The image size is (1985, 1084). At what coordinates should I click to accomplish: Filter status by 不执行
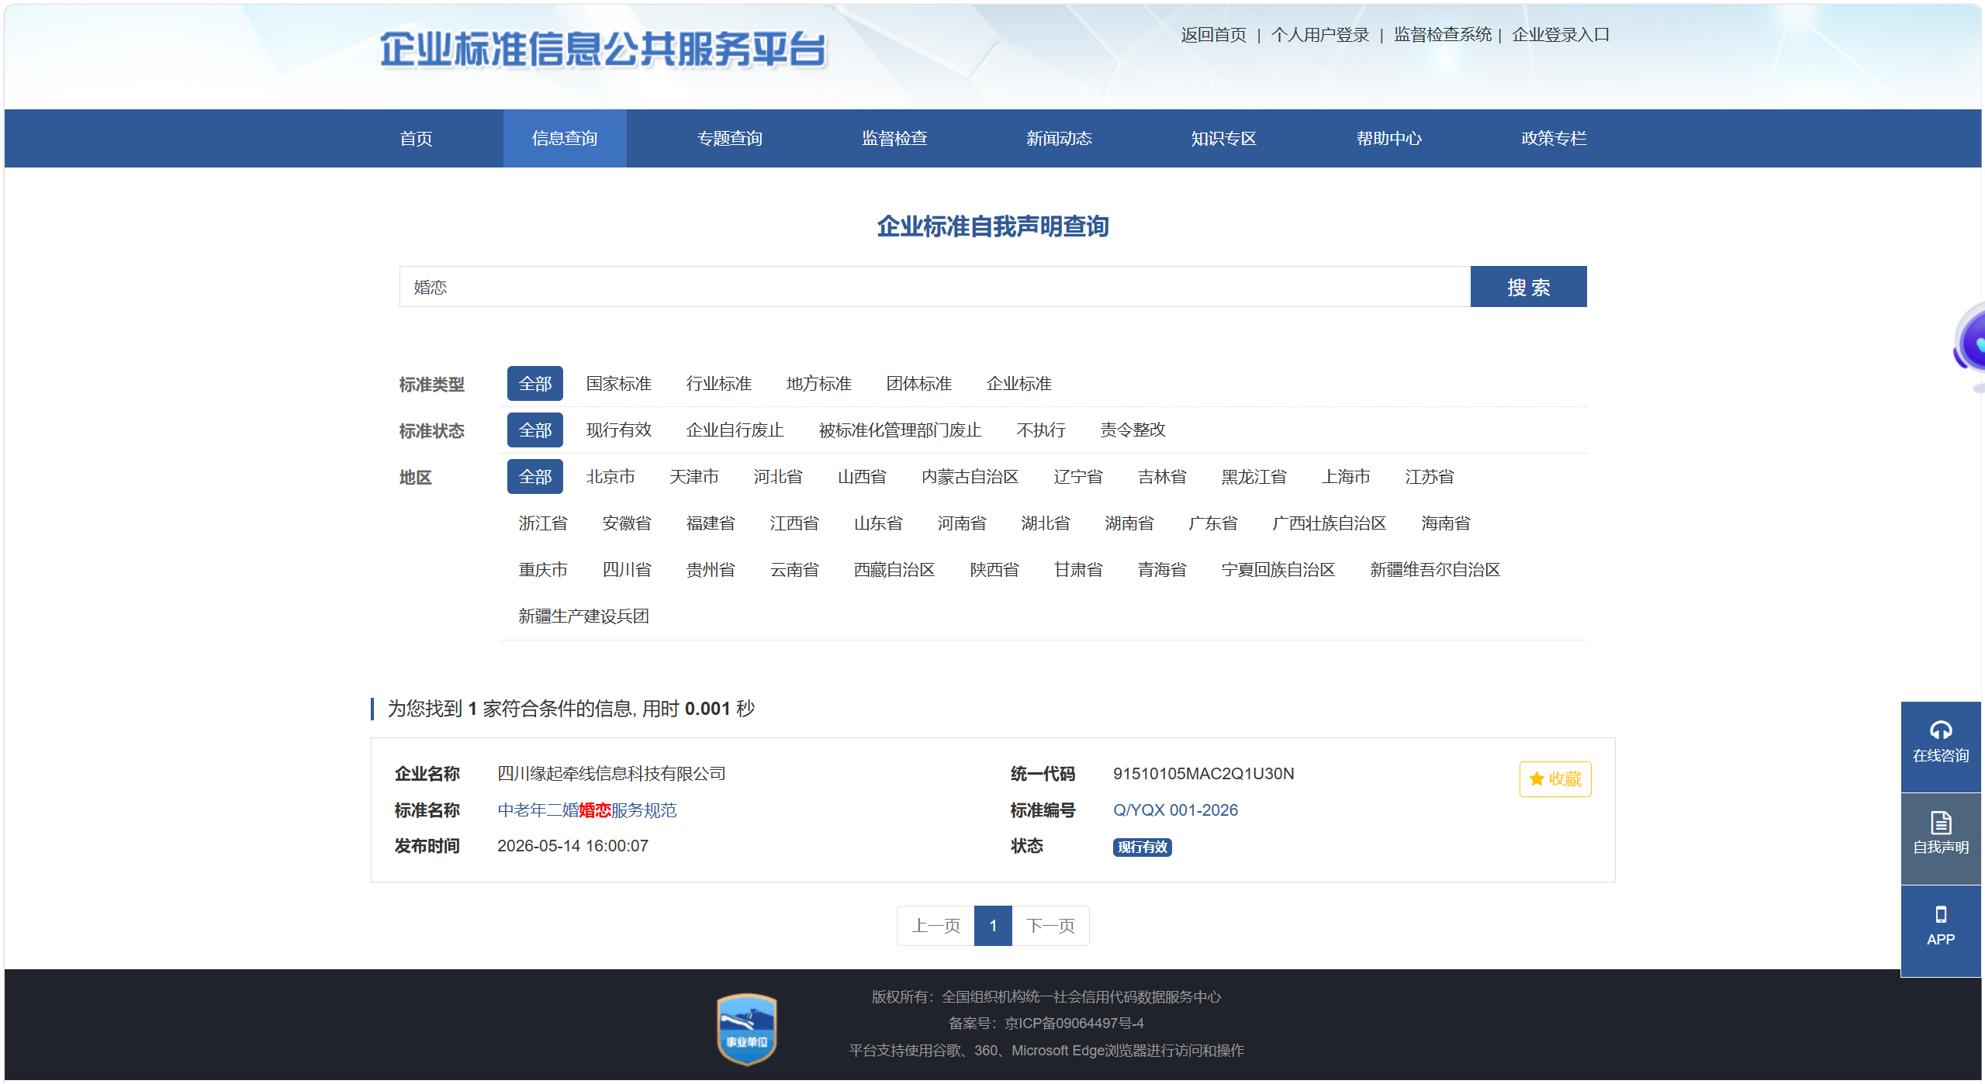1041,430
